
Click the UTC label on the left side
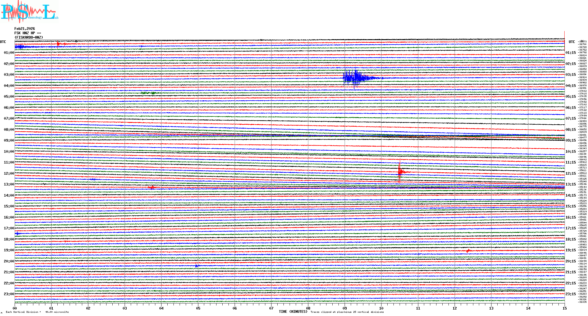click(3, 42)
